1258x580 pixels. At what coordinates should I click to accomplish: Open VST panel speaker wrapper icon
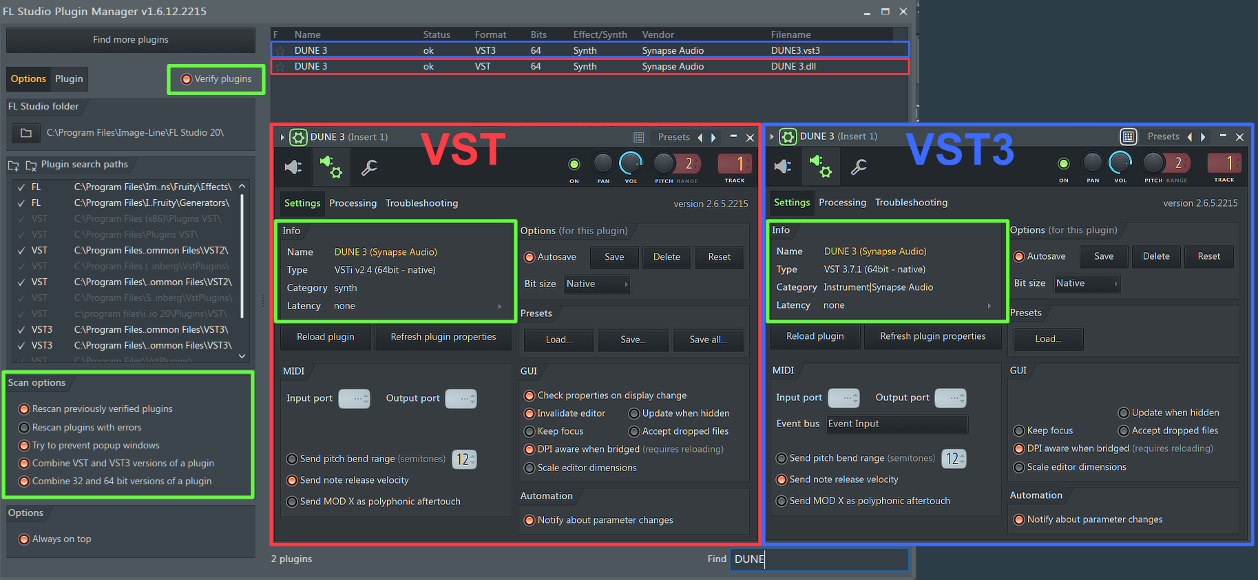pyautogui.click(x=293, y=167)
